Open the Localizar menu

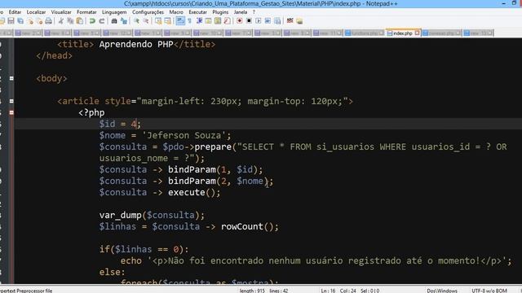36,12
